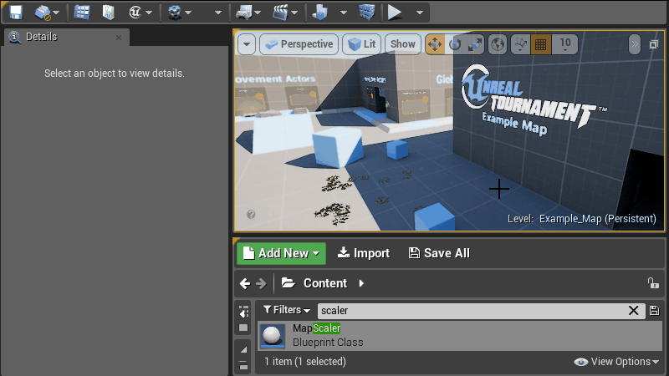Open the Lit view mode menu
The height and width of the screenshot is (376, 669).
tap(362, 44)
